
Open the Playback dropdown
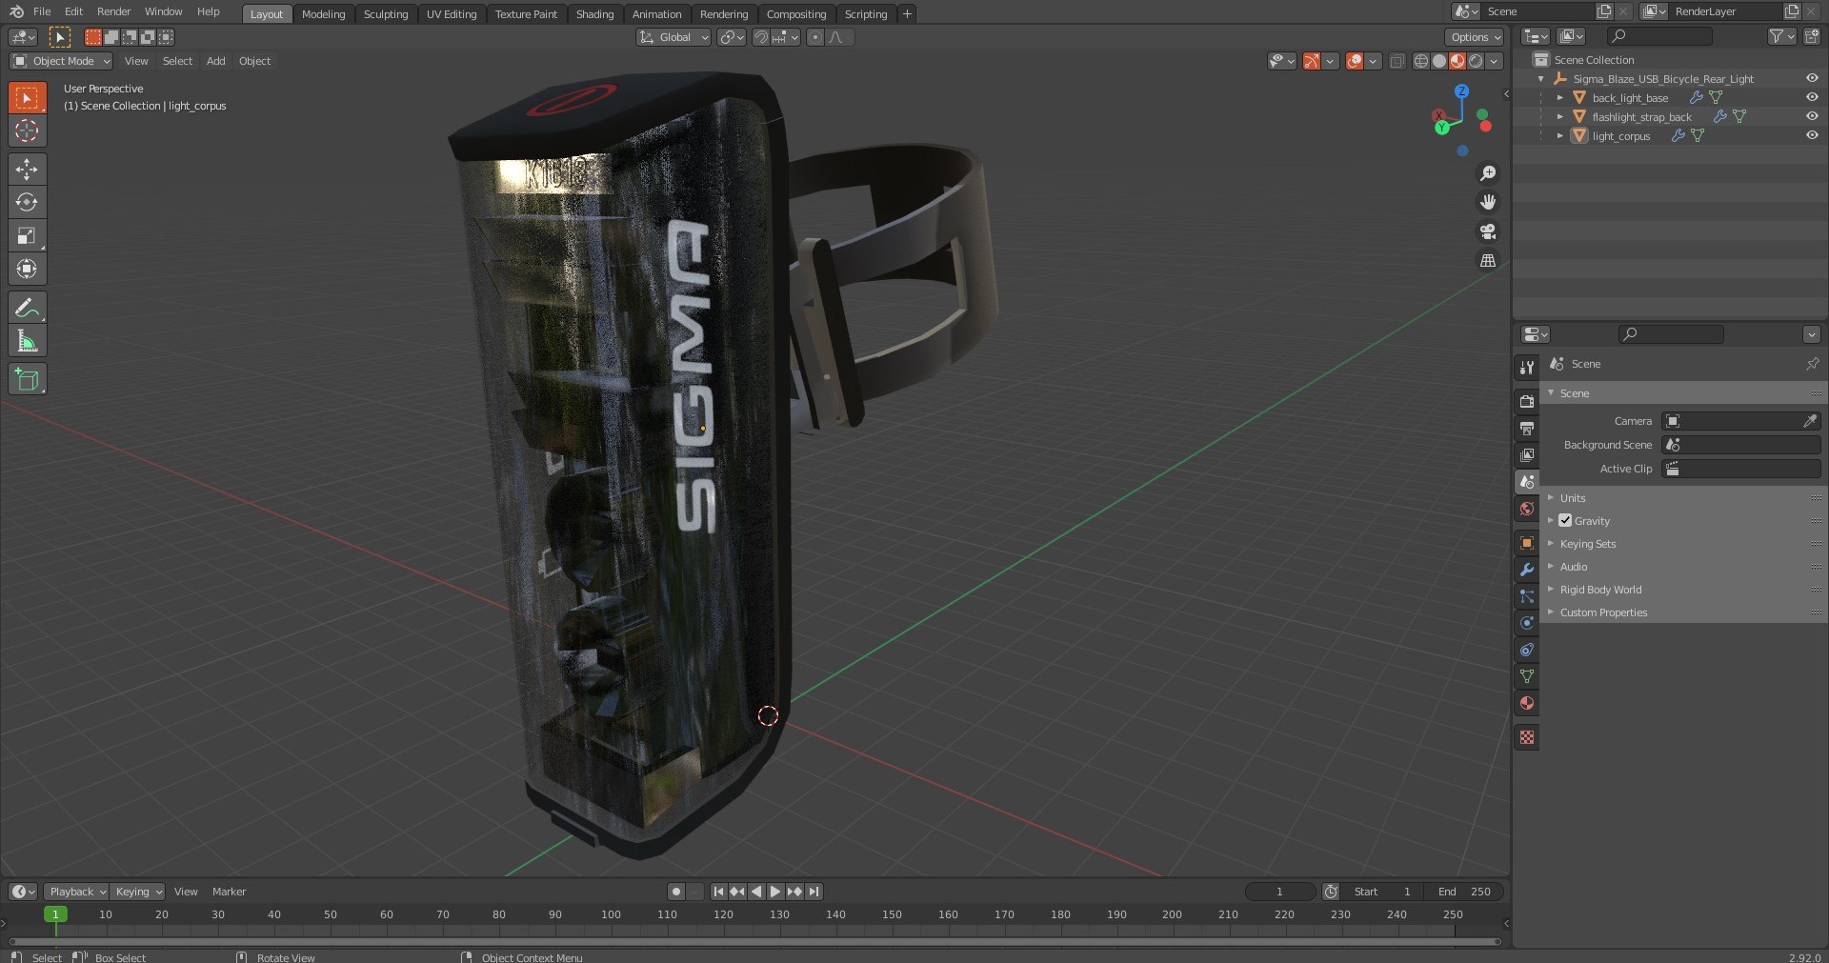click(x=76, y=892)
